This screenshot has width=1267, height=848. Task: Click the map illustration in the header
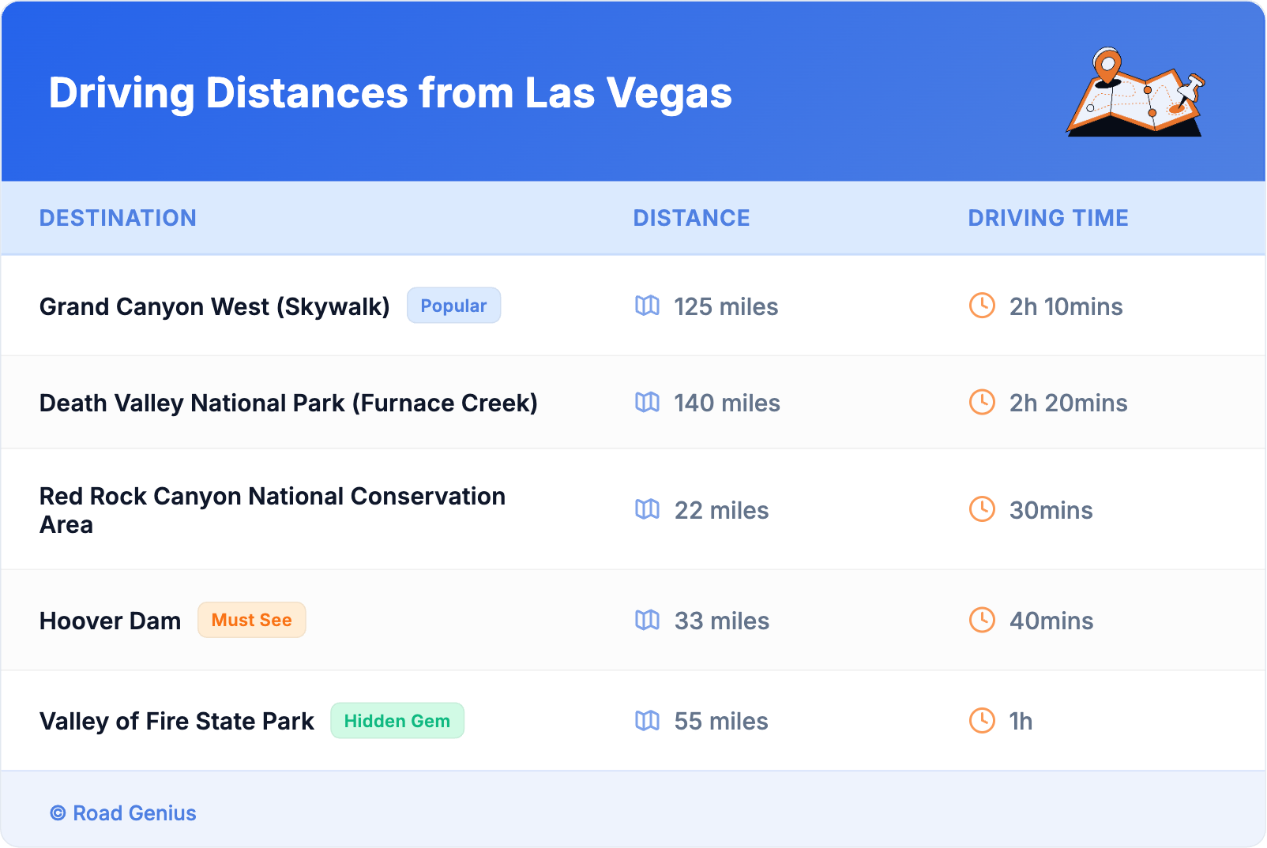(x=1135, y=93)
